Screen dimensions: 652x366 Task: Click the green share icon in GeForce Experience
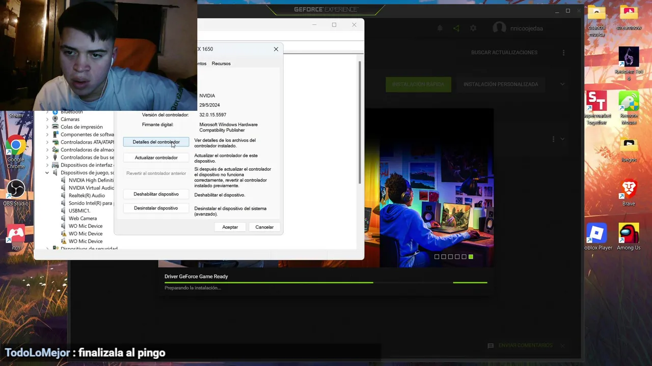[x=456, y=28]
